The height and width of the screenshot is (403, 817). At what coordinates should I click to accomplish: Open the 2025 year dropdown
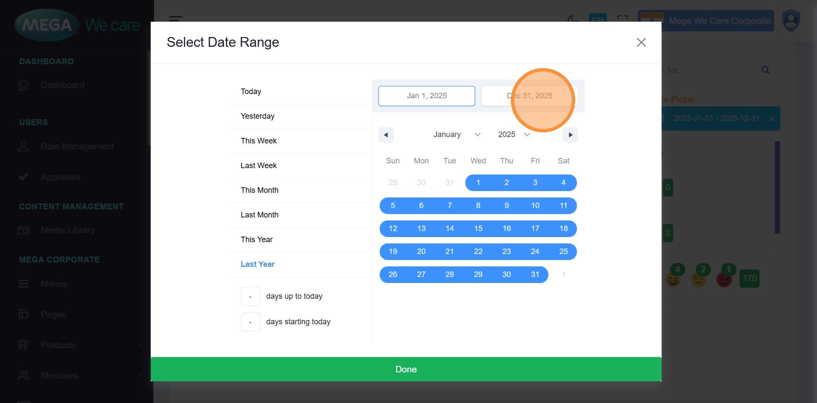click(513, 135)
